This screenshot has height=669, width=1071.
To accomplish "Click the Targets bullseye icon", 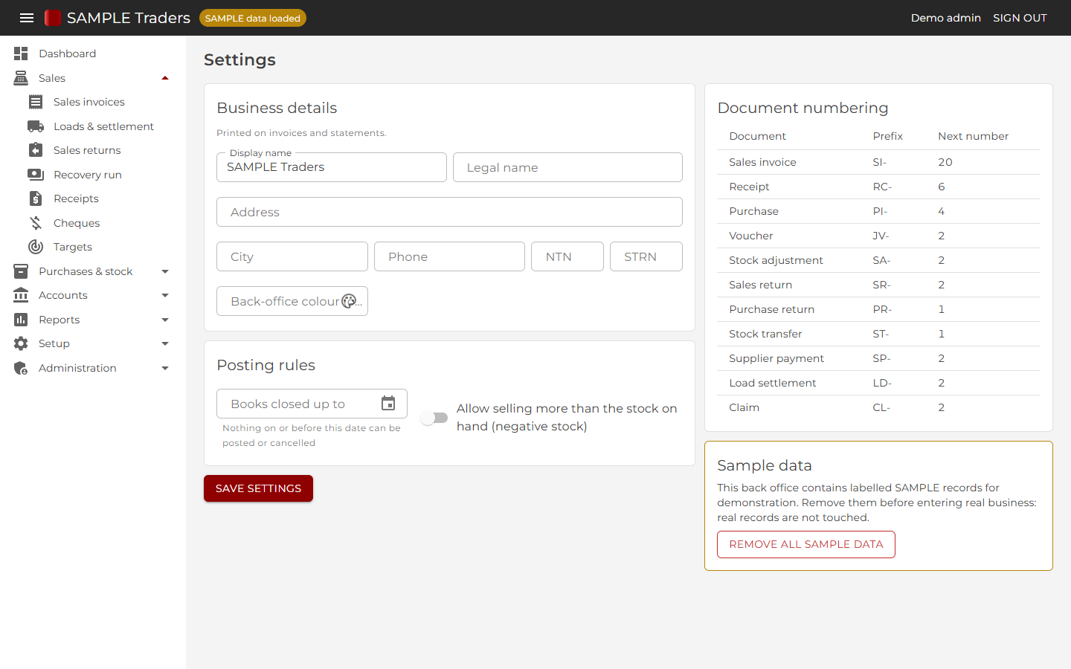I will pyautogui.click(x=36, y=247).
